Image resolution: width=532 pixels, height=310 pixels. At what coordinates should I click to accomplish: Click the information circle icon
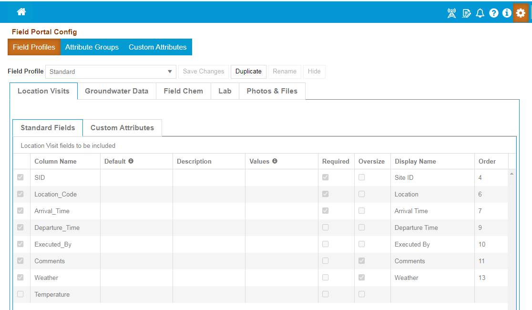coord(506,13)
